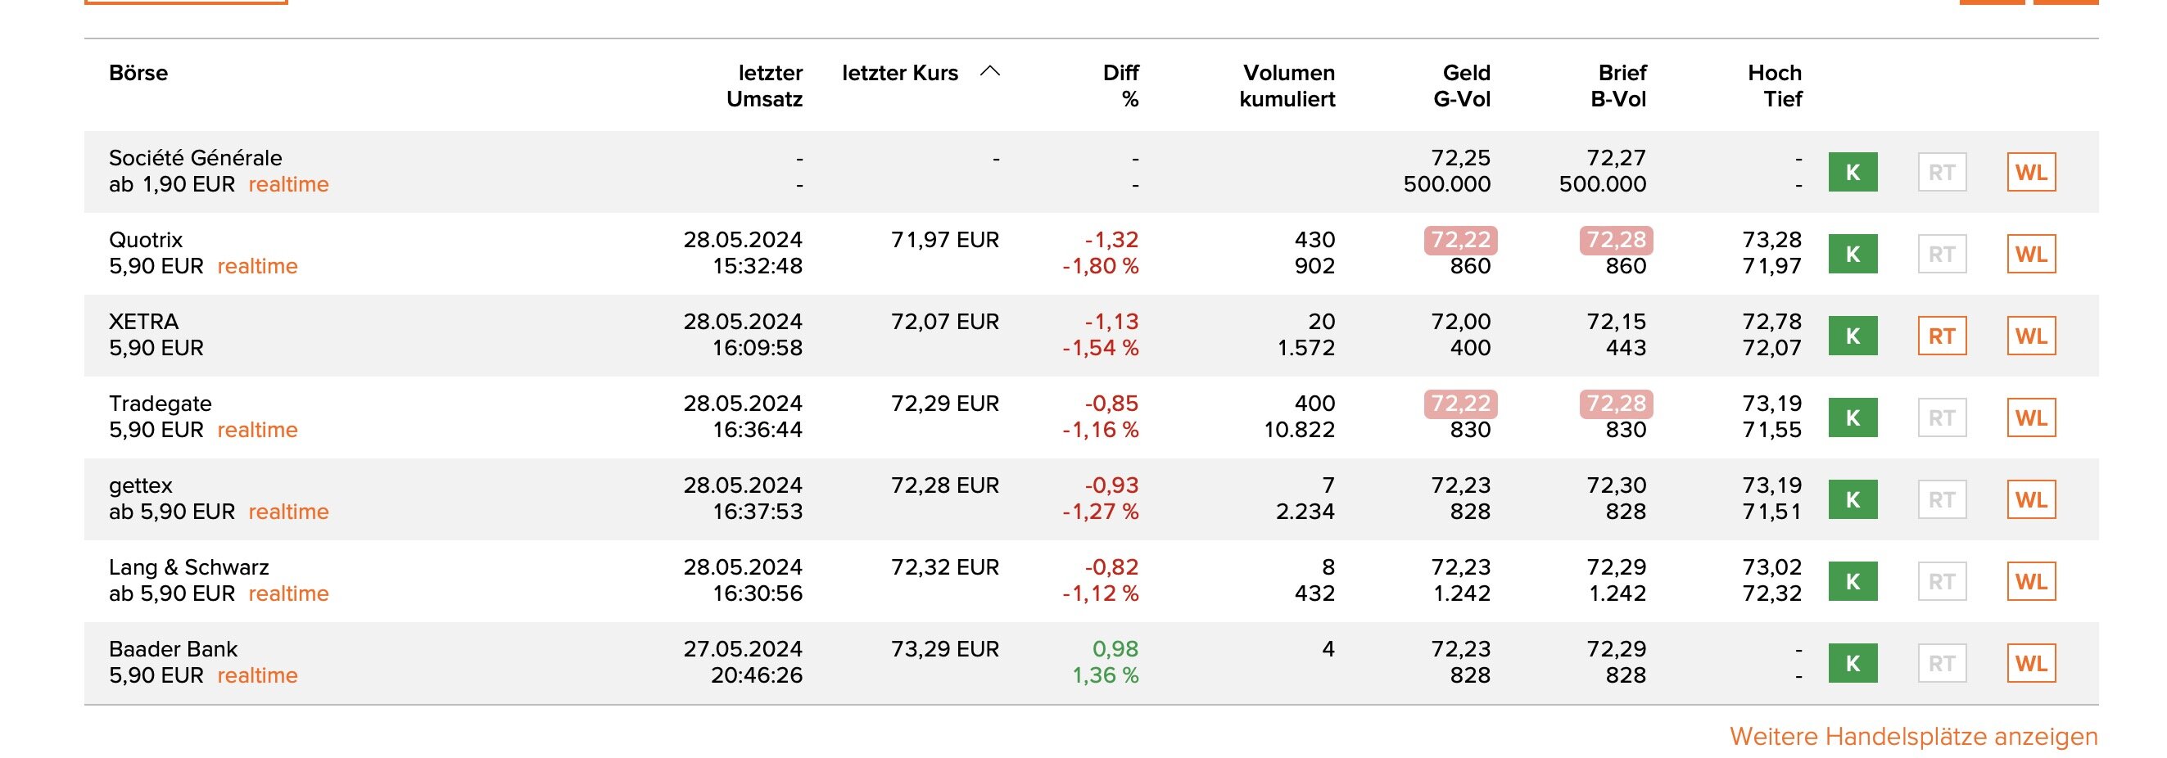Click realtime link under Tradegate
The image size is (2167, 758).
(x=257, y=431)
